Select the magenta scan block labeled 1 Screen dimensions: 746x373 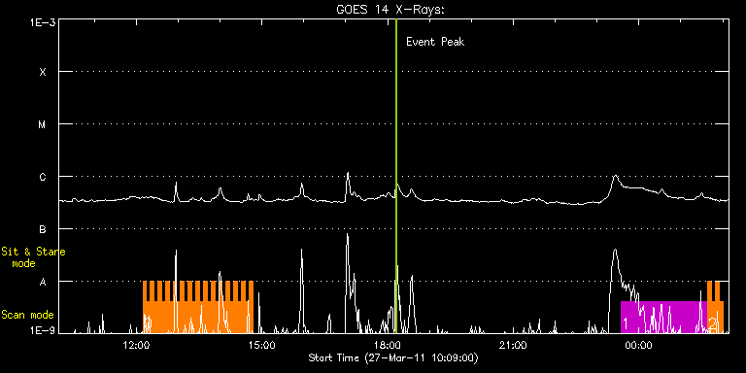(663, 317)
